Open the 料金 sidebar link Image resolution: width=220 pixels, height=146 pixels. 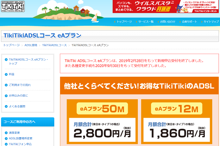pos(12,74)
